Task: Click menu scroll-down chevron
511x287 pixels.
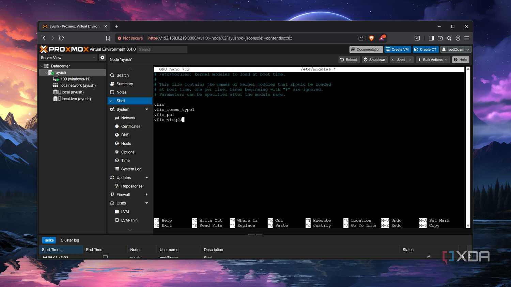Action: [130, 230]
